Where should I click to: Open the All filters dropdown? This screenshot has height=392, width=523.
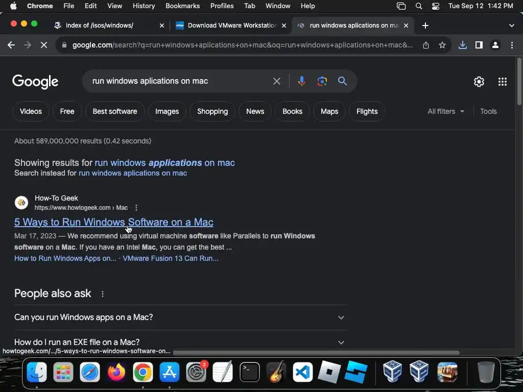pyautogui.click(x=446, y=111)
